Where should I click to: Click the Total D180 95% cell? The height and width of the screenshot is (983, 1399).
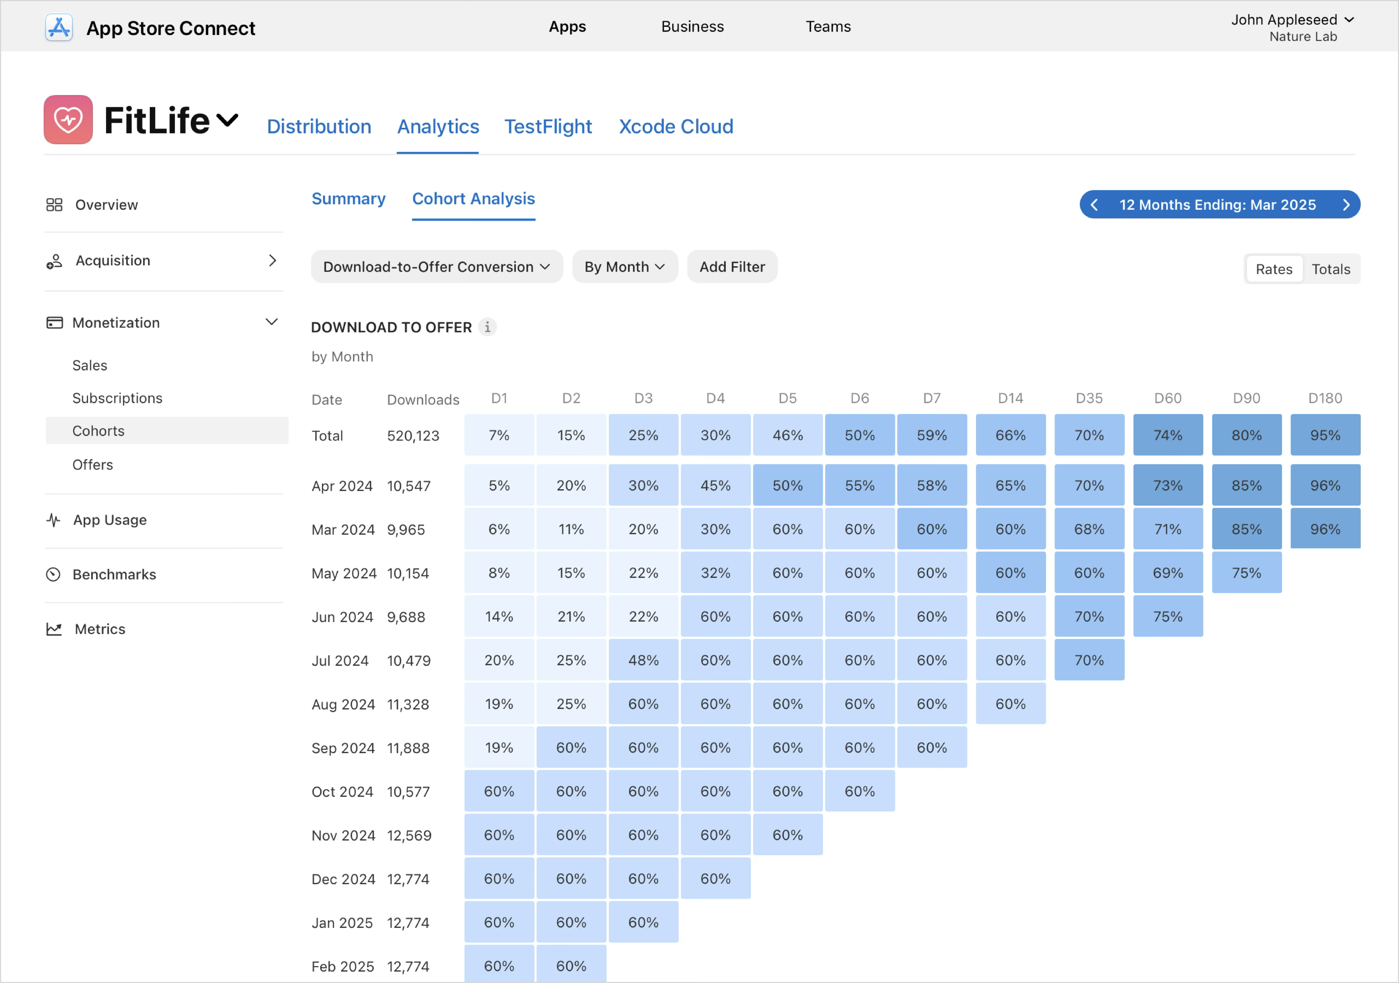click(x=1325, y=435)
